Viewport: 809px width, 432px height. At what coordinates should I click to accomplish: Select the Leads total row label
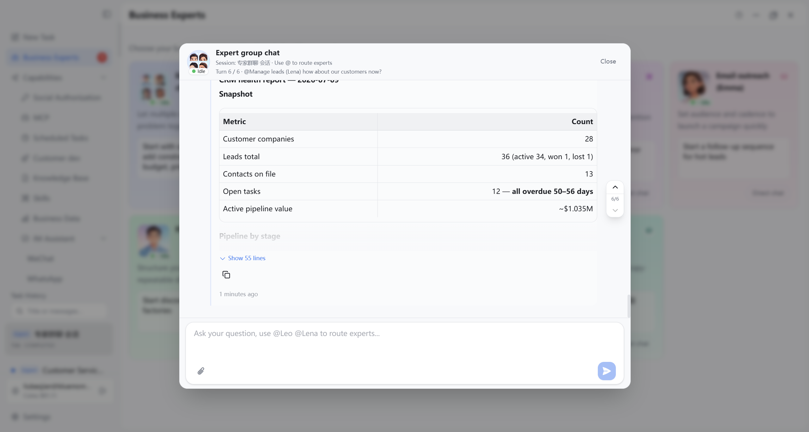241,157
